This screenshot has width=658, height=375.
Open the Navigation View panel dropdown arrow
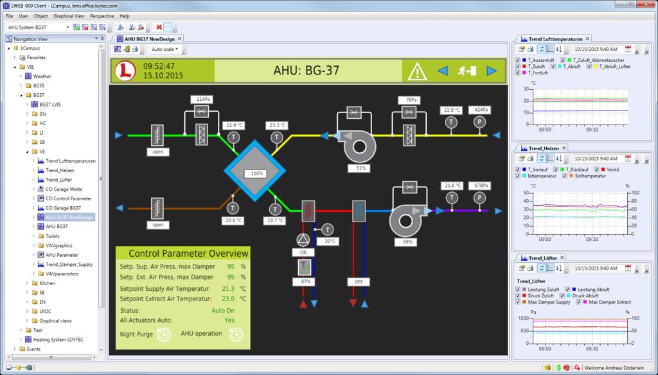tap(96, 39)
